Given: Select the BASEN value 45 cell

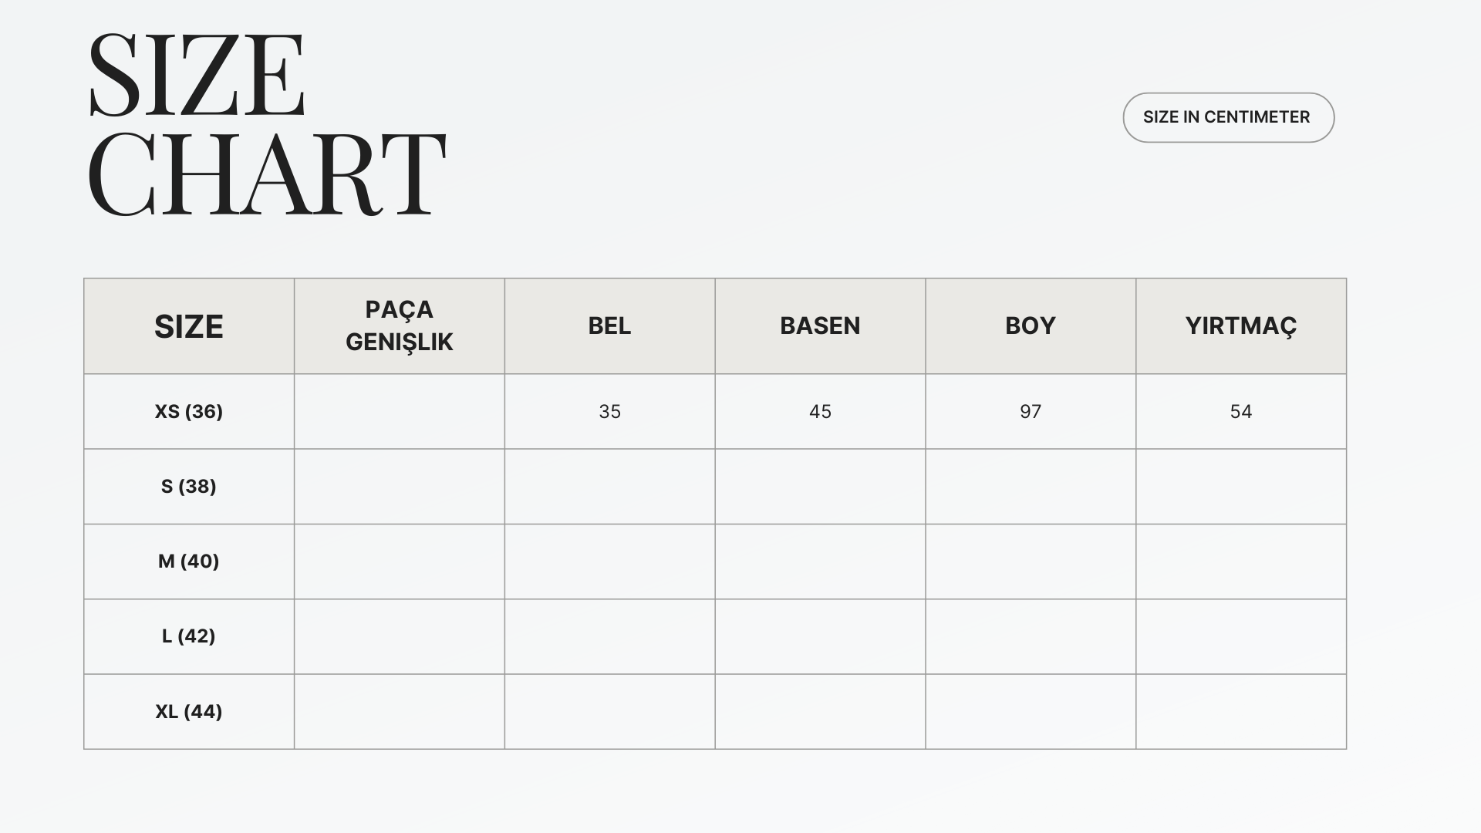Looking at the screenshot, I should pos(820,411).
